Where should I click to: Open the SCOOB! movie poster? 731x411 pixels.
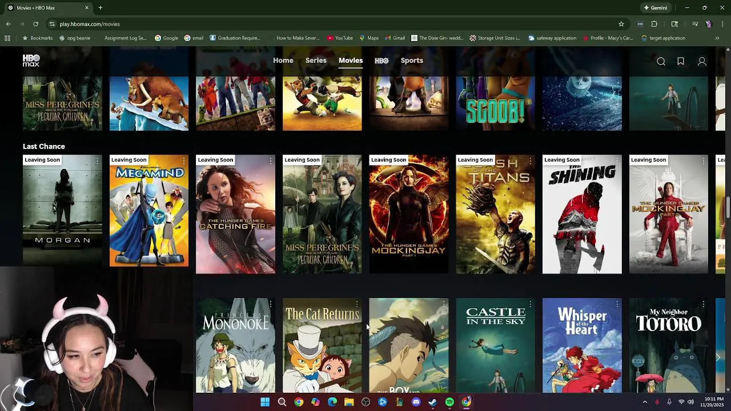(x=495, y=103)
